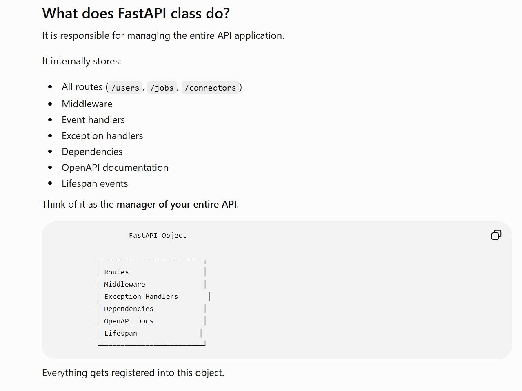
Task: Click Lifespan line in the diagram
Action: pyautogui.click(x=120, y=333)
